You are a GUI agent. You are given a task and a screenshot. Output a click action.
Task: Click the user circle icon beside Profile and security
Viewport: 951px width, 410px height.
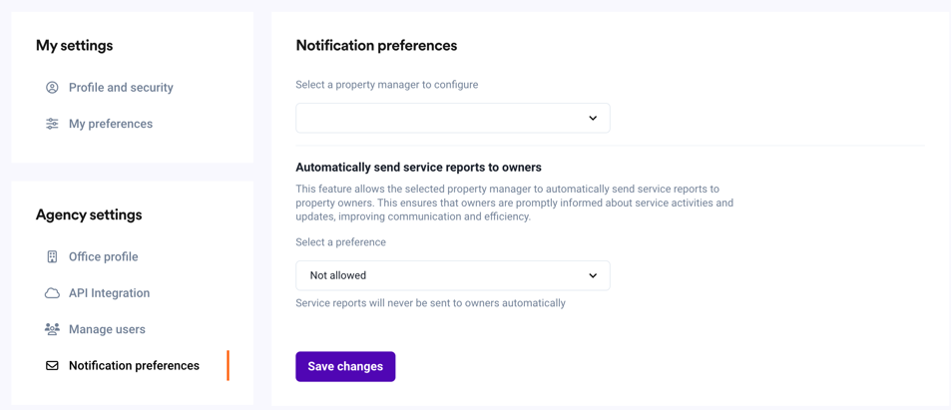tap(52, 88)
